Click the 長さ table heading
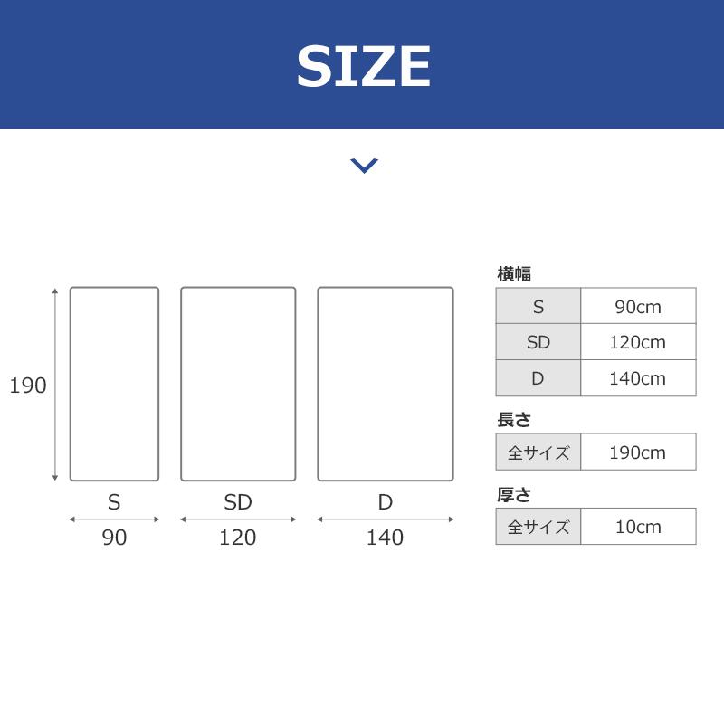 click(513, 420)
